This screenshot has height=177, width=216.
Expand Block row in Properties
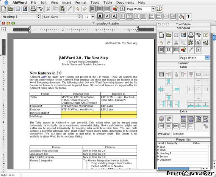(158, 150)
